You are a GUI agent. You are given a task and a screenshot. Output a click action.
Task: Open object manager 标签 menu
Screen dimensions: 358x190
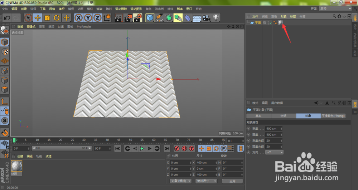(x=293, y=16)
